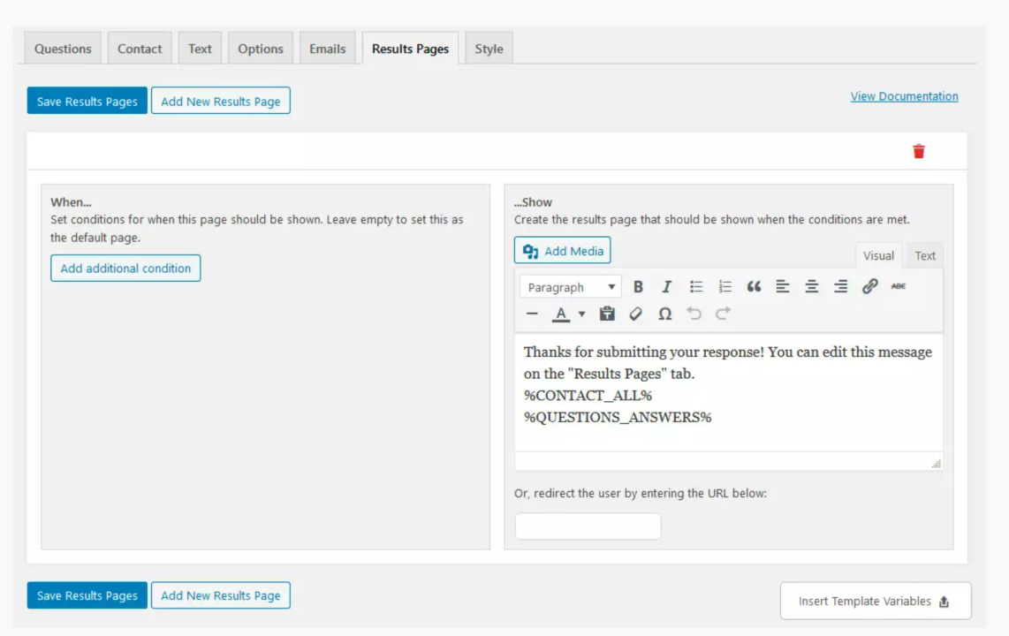Open the text color dropdown arrow
Image resolution: width=1009 pixels, height=636 pixels.
tap(580, 313)
